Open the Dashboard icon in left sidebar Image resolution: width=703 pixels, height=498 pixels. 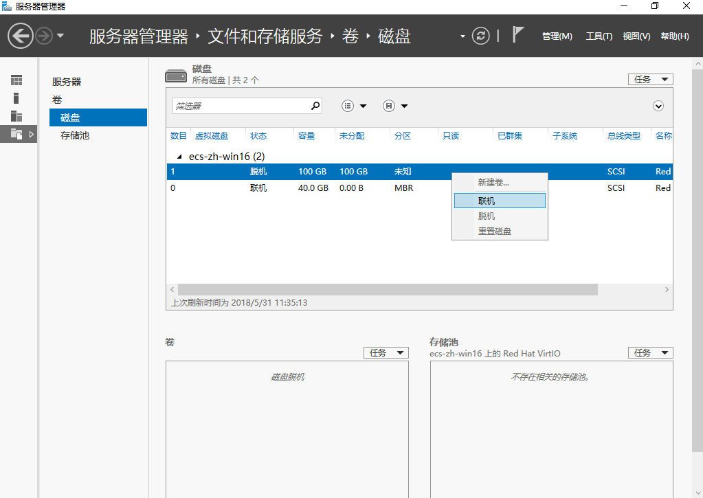16,80
